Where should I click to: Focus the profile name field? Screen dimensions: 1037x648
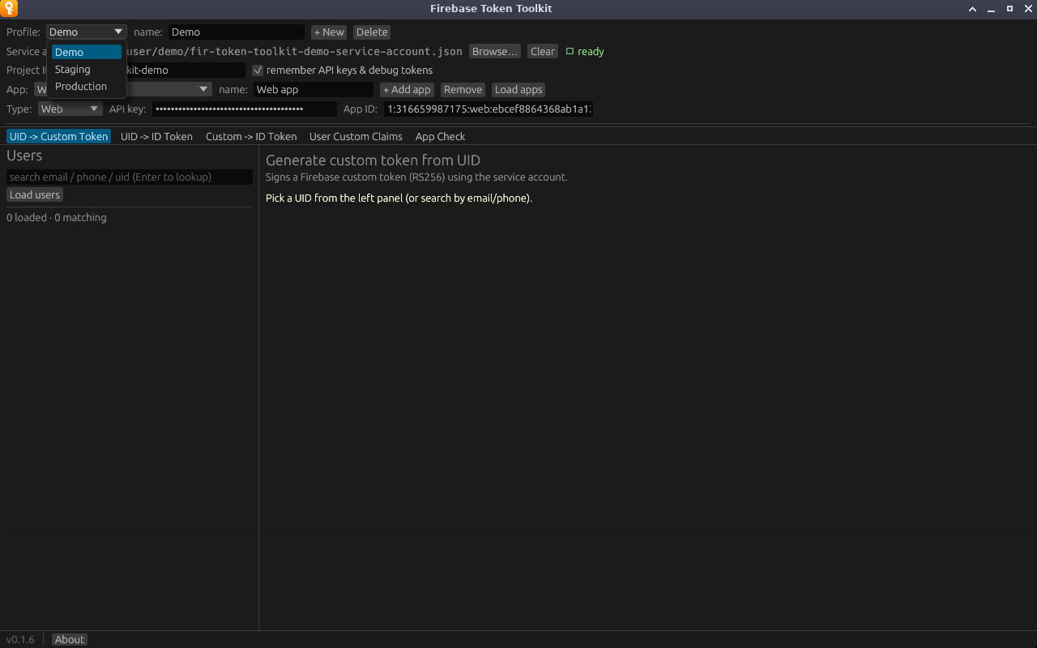click(237, 32)
